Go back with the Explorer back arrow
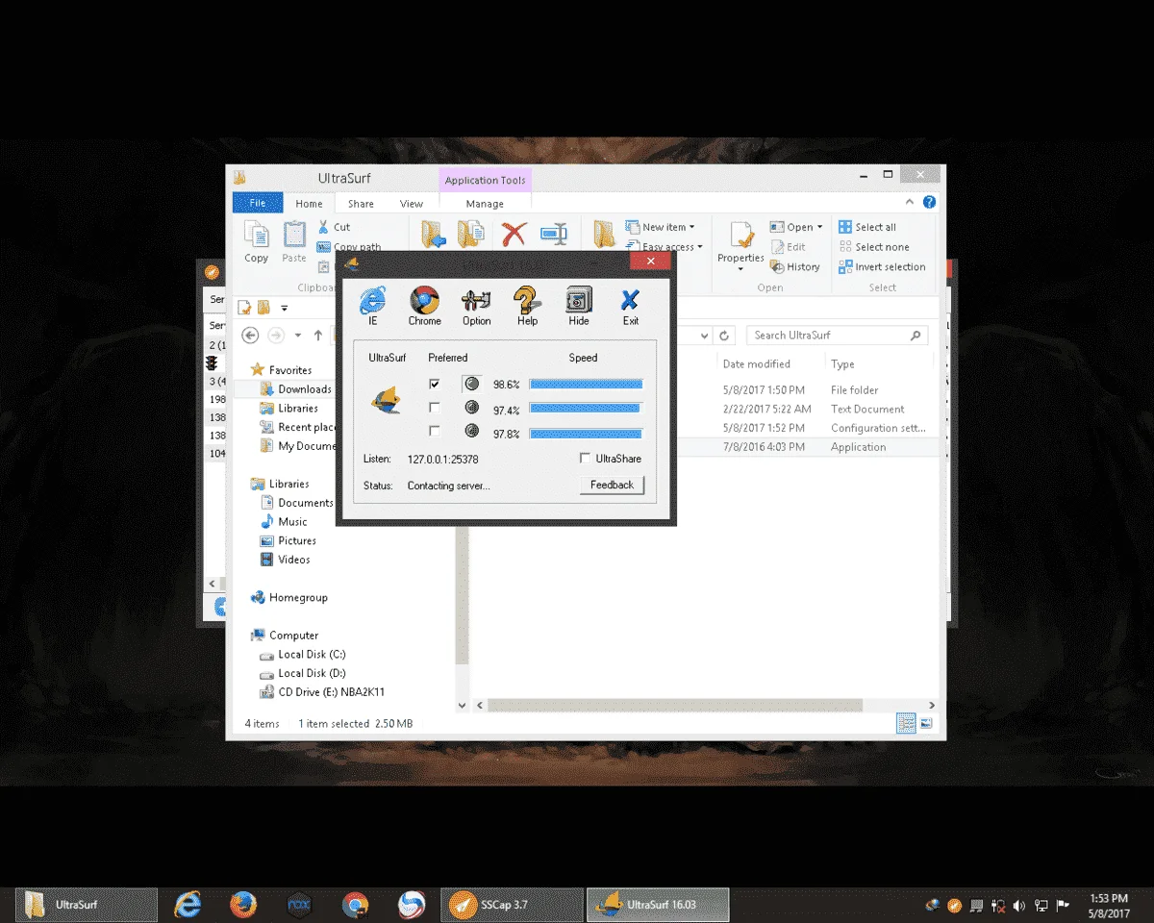 [x=250, y=336]
